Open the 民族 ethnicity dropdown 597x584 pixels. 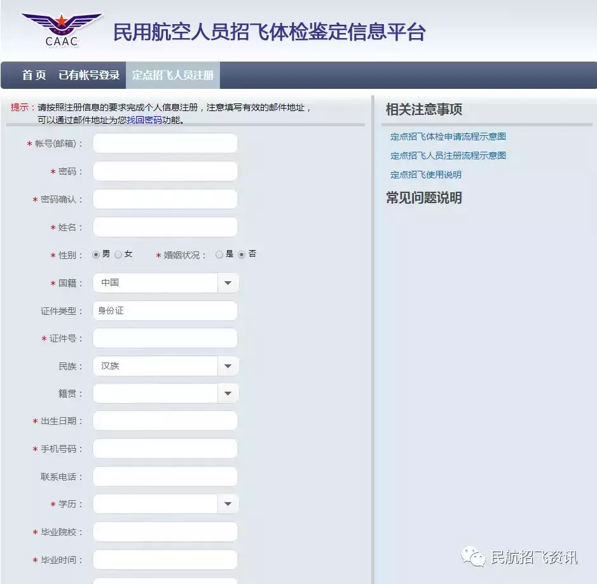coord(227,366)
